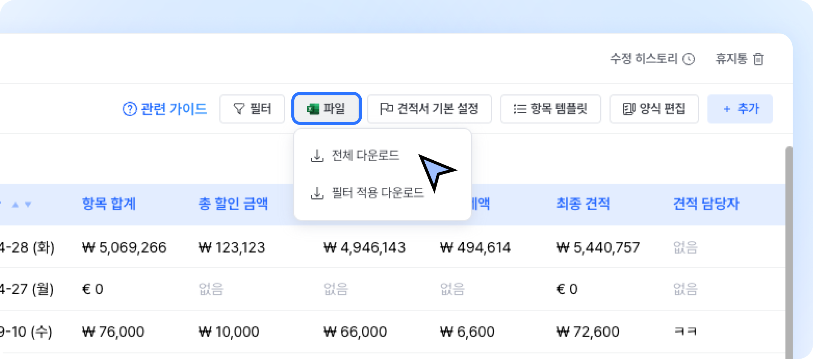The height and width of the screenshot is (359, 813).
Task: Click the + 추가 button
Action: [740, 109]
